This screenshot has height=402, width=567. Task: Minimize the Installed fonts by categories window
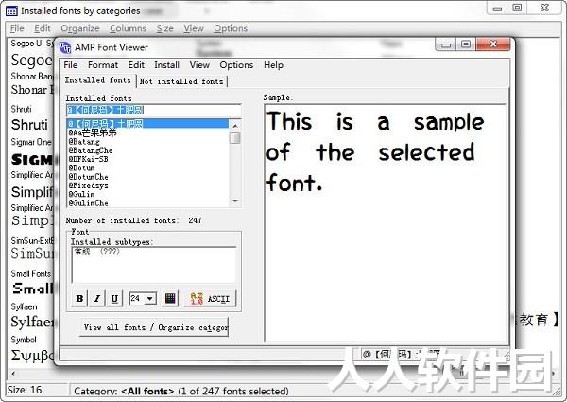click(498, 8)
